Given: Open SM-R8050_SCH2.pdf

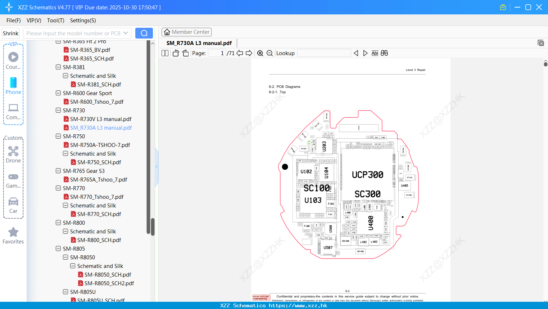Looking at the screenshot, I should (x=109, y=283).
